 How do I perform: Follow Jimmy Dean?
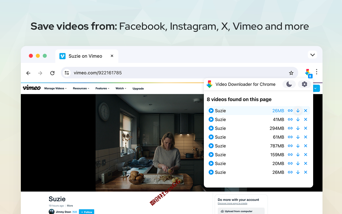click(87, 212)
